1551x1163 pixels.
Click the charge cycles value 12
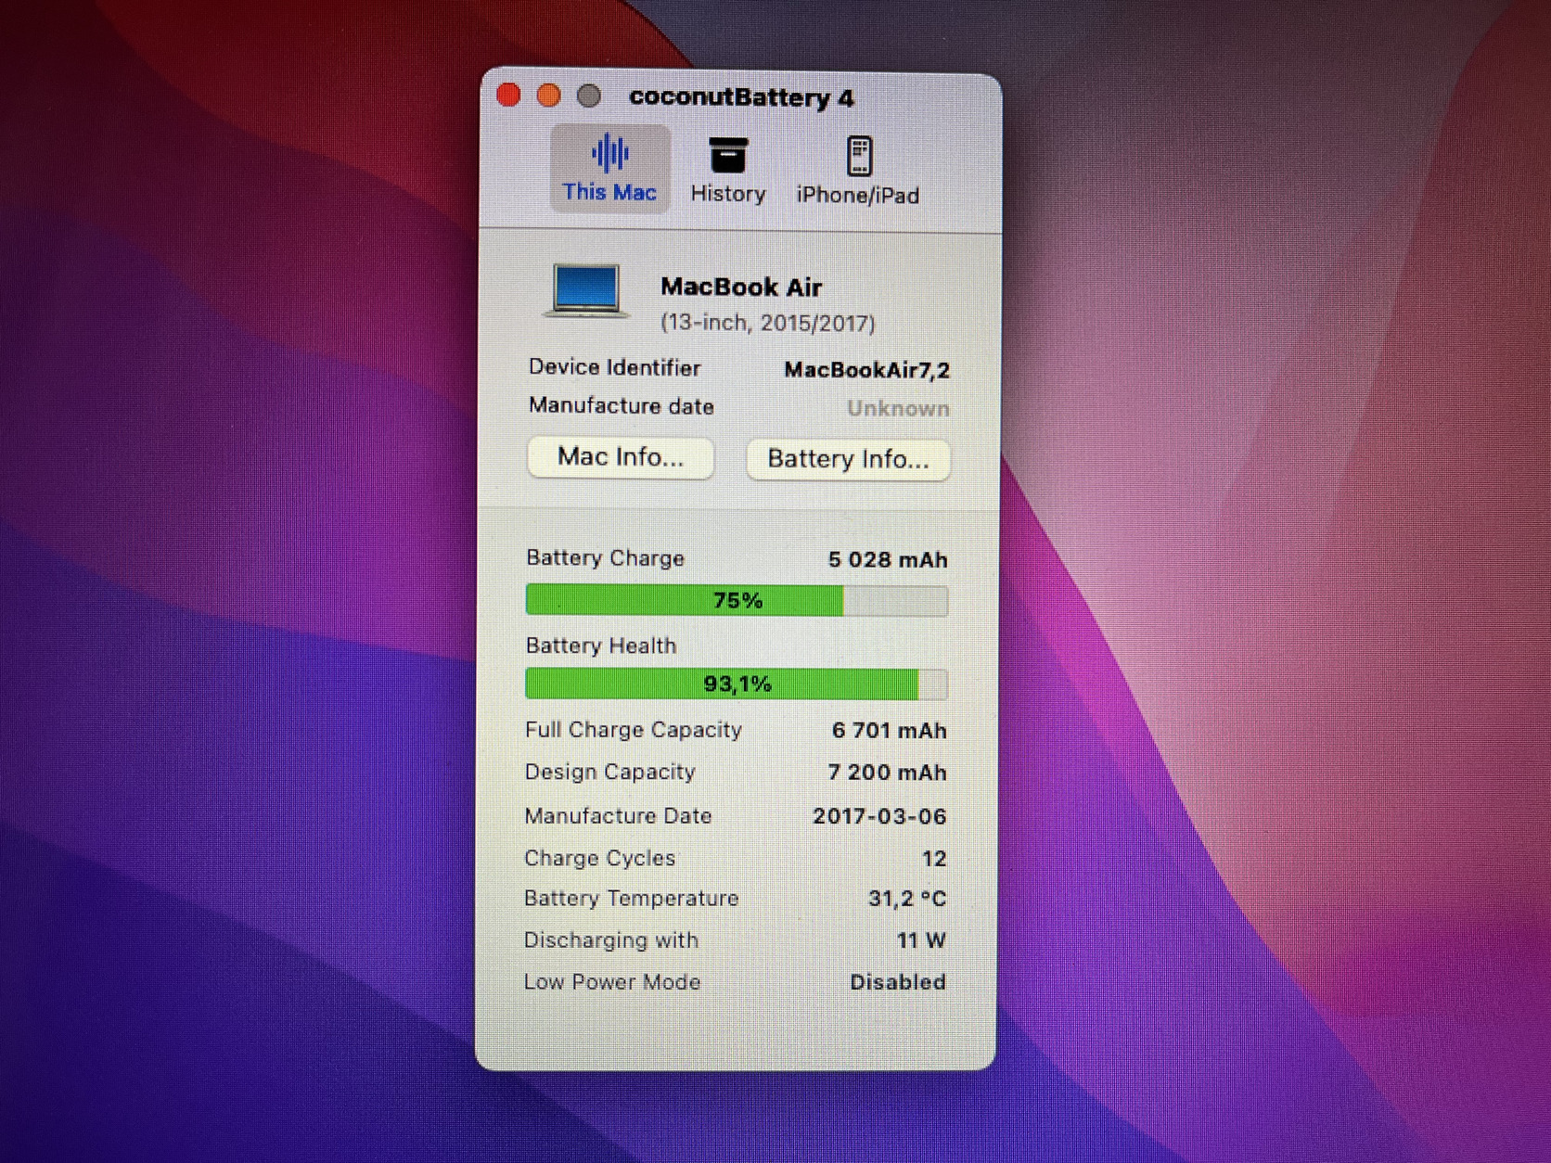click(934, 859)
